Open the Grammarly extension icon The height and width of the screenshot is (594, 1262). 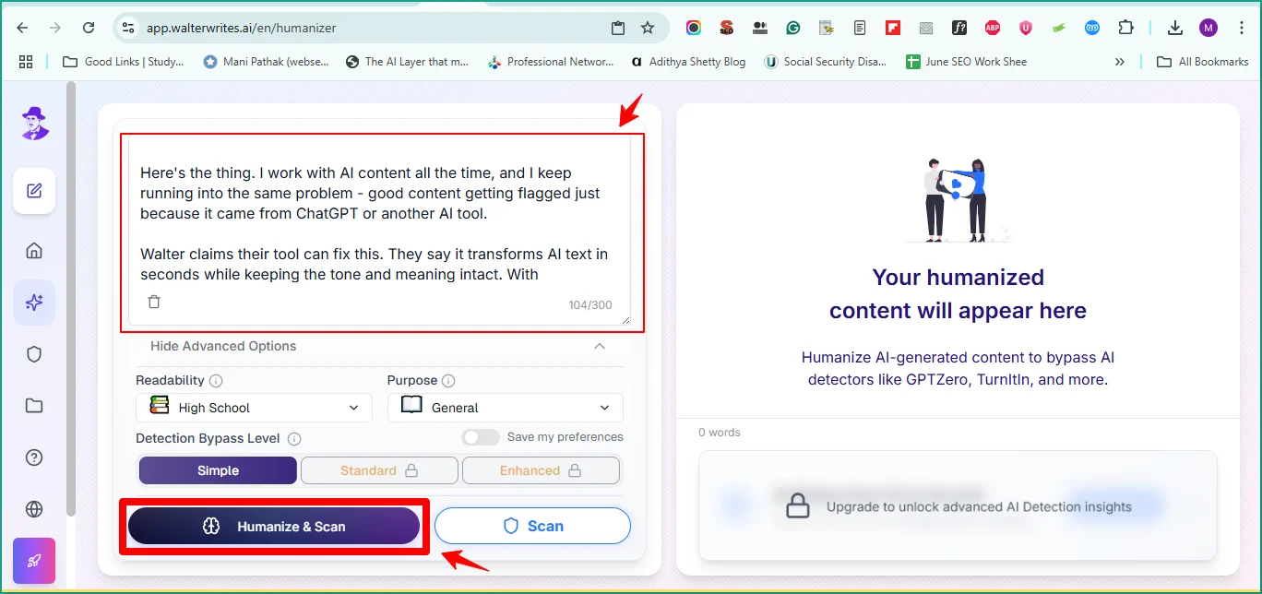pyautogui.click(x=793, y=28)
